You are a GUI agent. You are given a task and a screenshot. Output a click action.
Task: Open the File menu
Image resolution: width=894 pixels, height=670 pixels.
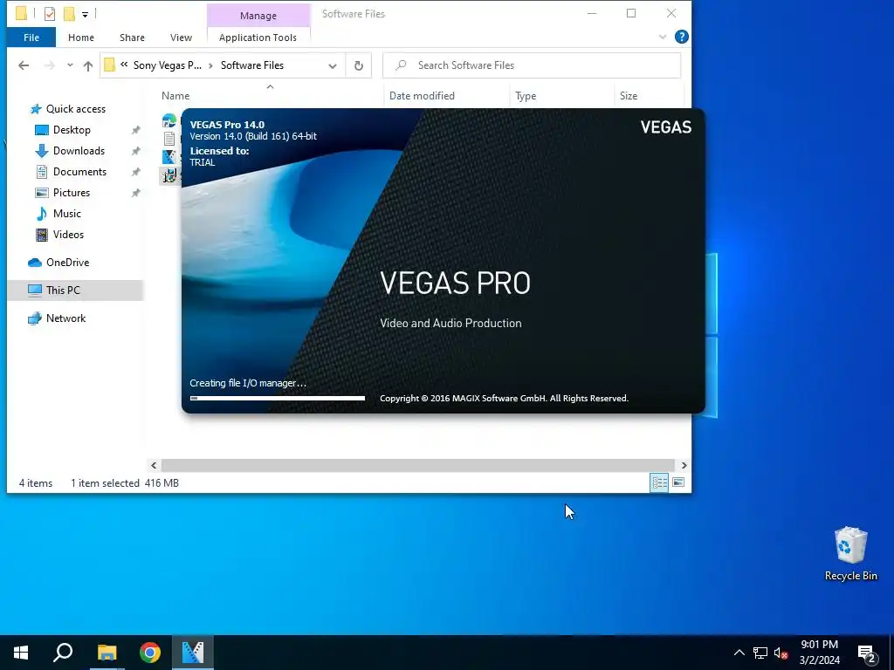31,38
